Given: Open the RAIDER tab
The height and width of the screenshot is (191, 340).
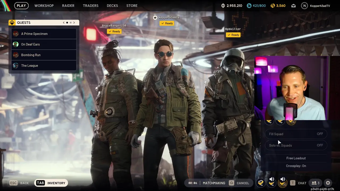Looking at the screenshot, I should click(68, 6).
